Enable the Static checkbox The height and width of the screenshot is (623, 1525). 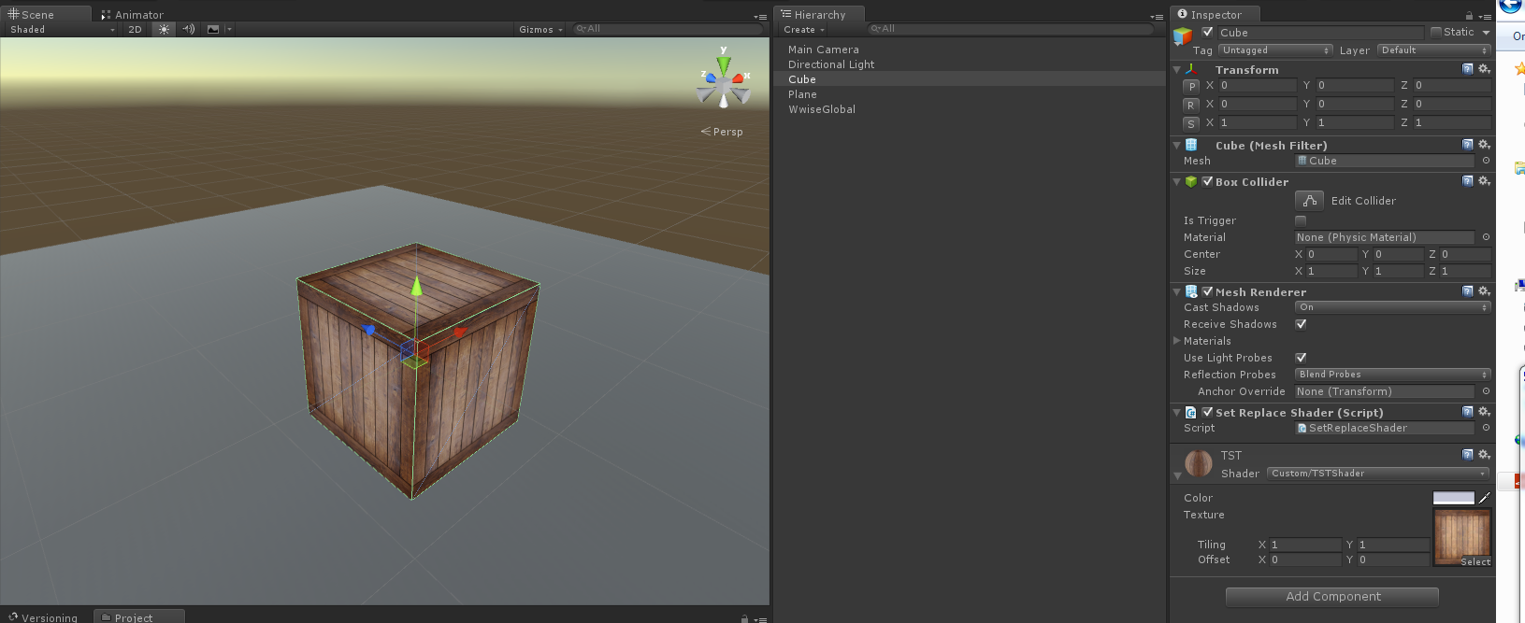(1436, 32)
